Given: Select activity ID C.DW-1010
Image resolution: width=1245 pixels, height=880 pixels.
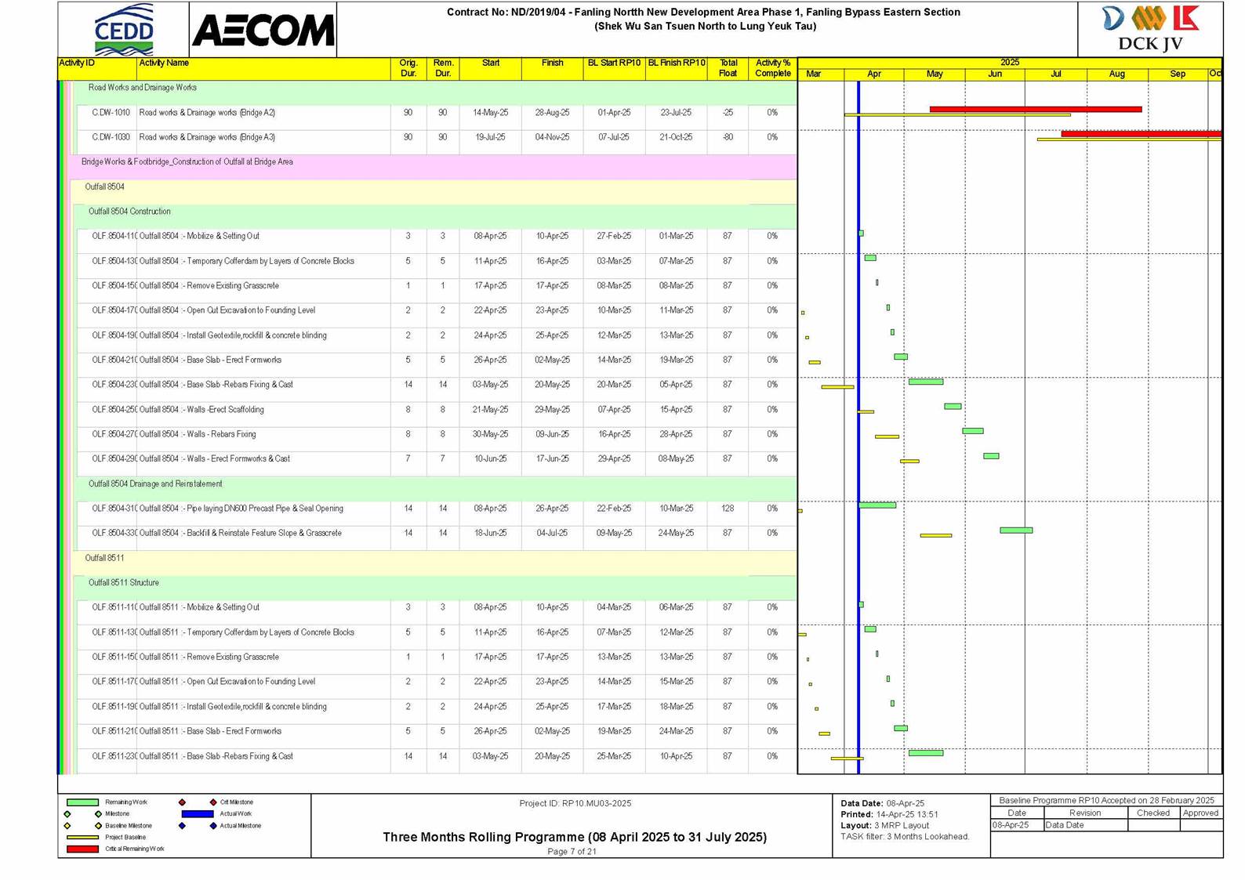Looking at the screenshot, I should pyautogui.click(x=111, y=113).
